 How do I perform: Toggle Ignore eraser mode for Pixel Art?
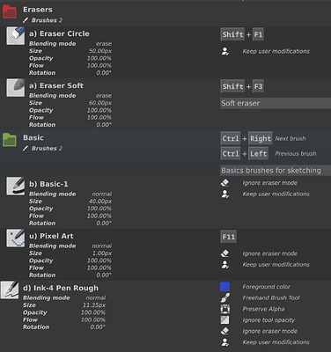point(225,253)
